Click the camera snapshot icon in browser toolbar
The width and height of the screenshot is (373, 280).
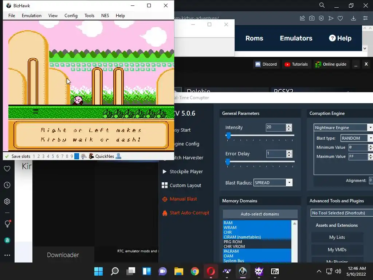point(312,18)
